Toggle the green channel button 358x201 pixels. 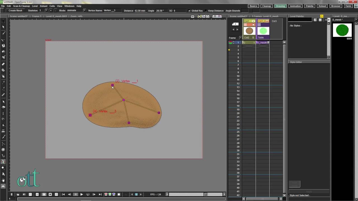click(110, 194)
